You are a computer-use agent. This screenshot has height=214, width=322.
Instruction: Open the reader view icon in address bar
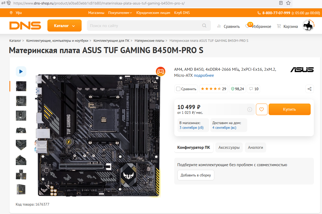click(x=281, y=3)
